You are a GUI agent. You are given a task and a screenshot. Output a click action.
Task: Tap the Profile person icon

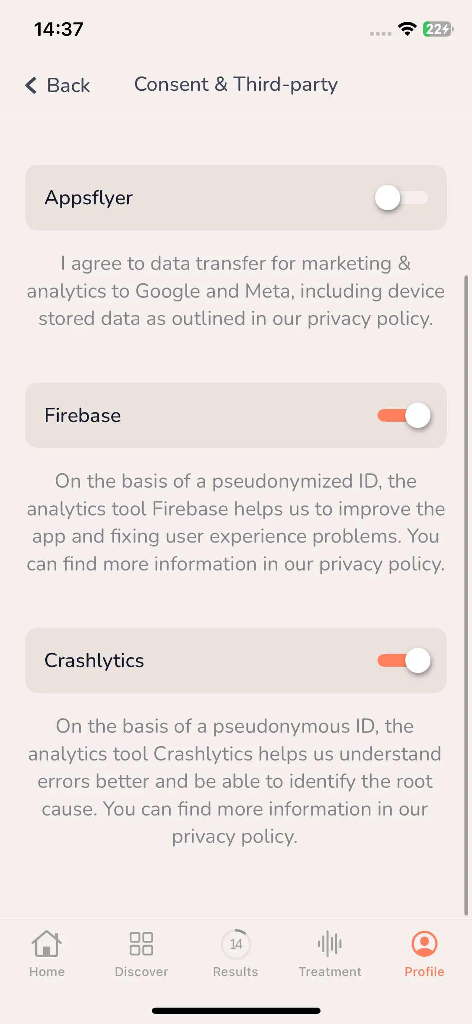tap(424, 944)
